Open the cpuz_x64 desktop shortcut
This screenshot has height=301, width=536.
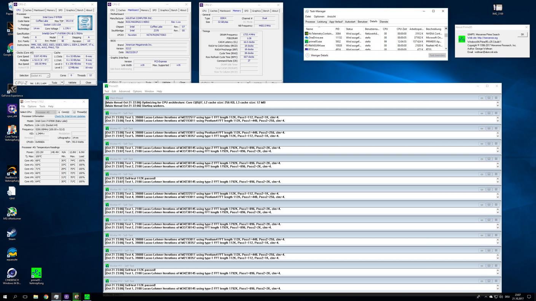click(12, 111)
